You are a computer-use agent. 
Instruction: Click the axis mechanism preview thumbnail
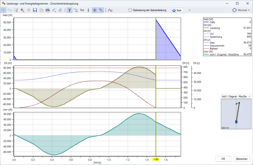coord(236,114)
